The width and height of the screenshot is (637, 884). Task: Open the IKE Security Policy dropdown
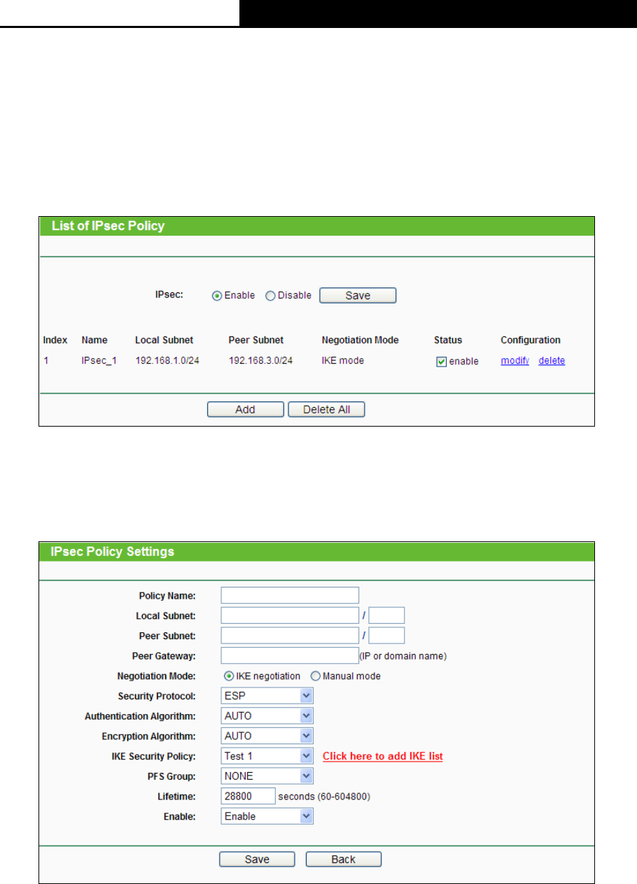click(x=267, y=756)
